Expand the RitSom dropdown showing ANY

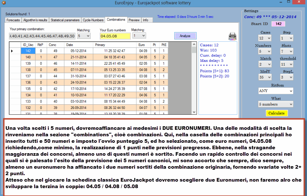point(276,91)
